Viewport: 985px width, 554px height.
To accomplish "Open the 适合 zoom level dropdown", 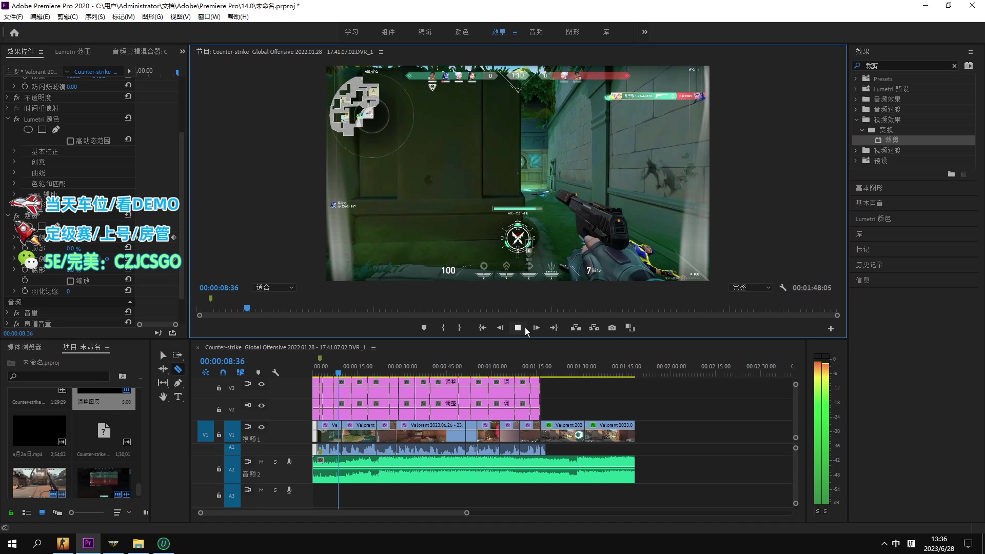I will pos(274,288).
